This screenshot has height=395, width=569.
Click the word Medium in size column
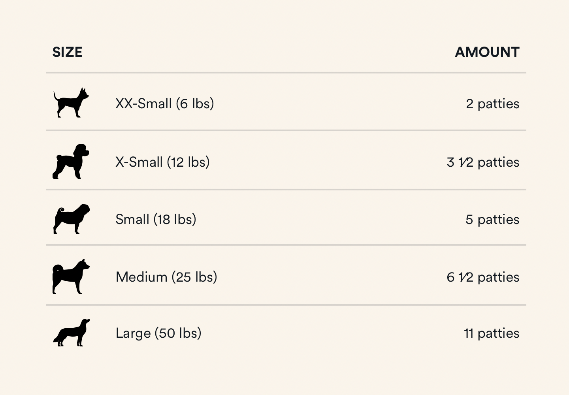pos(141,277)
